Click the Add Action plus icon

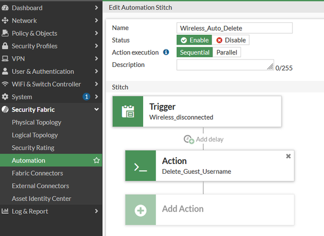tap(140, 210)
